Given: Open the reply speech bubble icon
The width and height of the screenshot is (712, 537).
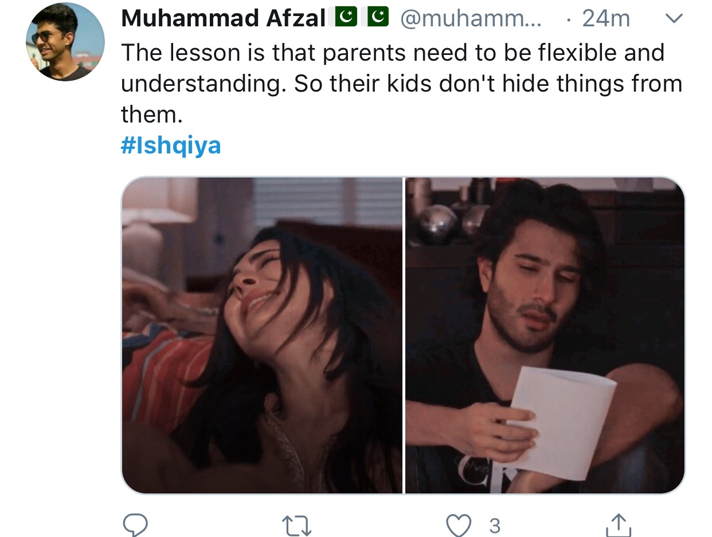Looking at the screenshot, I should coord(136,523).
